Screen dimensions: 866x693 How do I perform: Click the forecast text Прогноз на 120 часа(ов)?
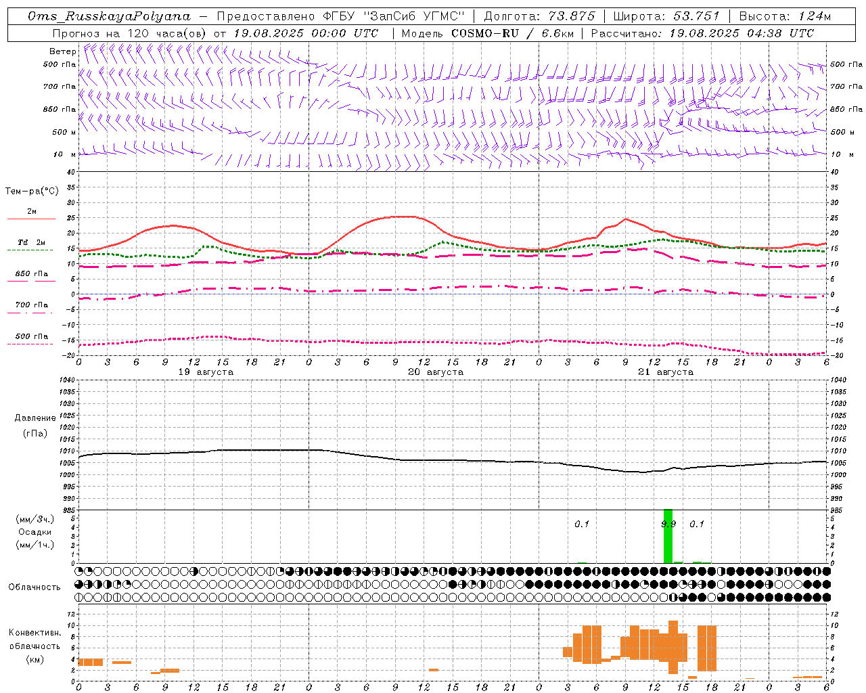pyautogui.click(x=130, y=33)
